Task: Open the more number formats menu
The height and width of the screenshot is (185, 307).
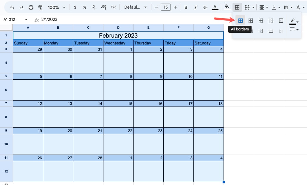Action: 113,7
